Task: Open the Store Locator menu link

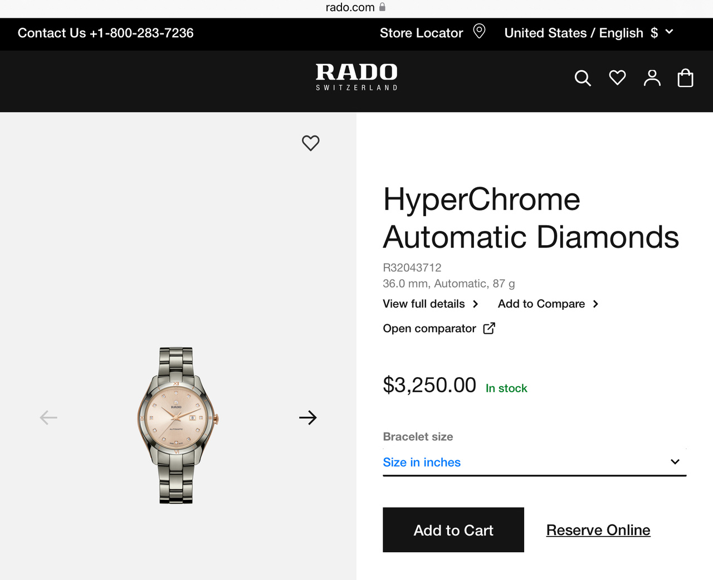Action: click(x=421, y=33)
